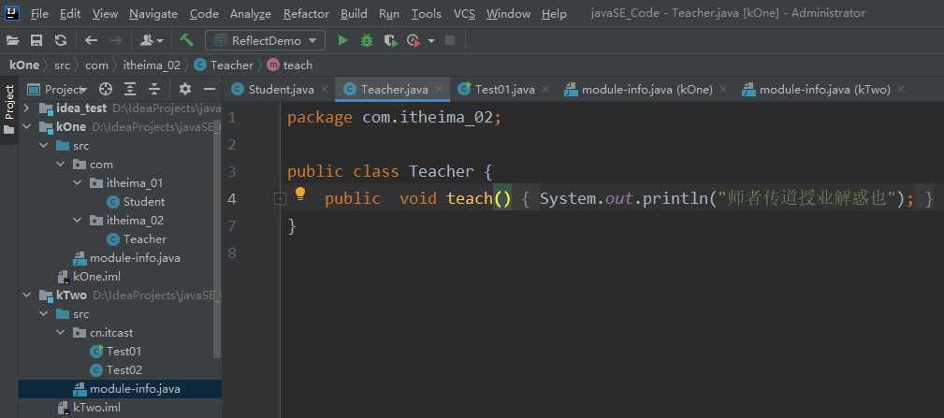Open the VCS menu
944x418 pixels.
coord(463,13)
